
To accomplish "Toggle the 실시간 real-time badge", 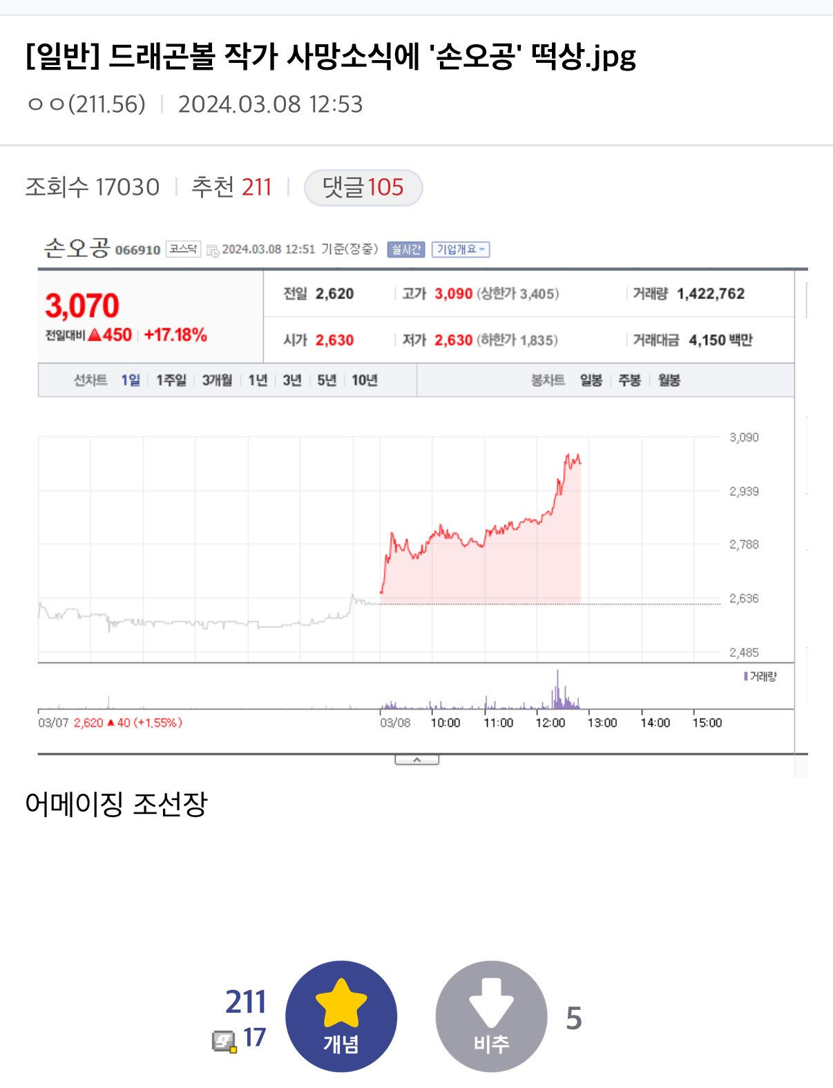I will (405, 249).
